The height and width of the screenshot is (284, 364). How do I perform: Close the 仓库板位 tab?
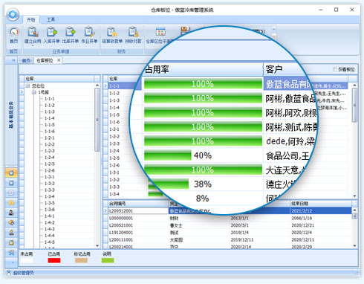(x=59, y=60)
